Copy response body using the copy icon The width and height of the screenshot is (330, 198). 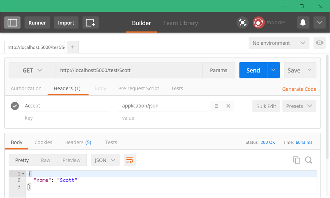(x=297, y=160)
